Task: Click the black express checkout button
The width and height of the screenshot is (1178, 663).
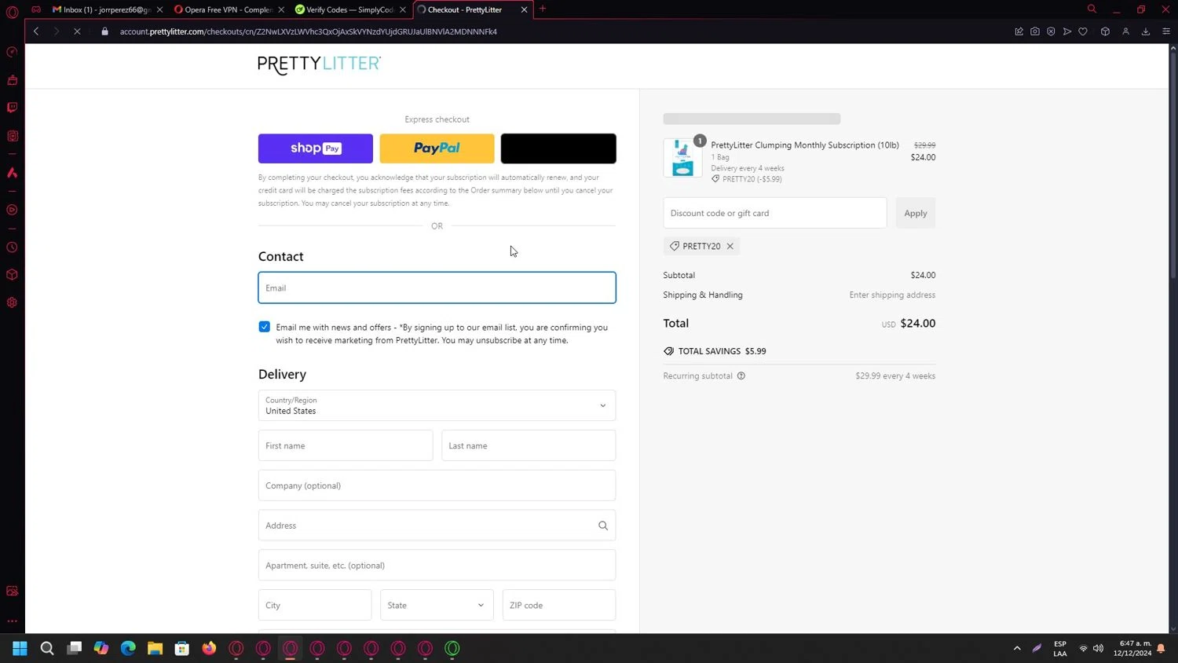Action: pyautogui.click(x=558, y=148)
